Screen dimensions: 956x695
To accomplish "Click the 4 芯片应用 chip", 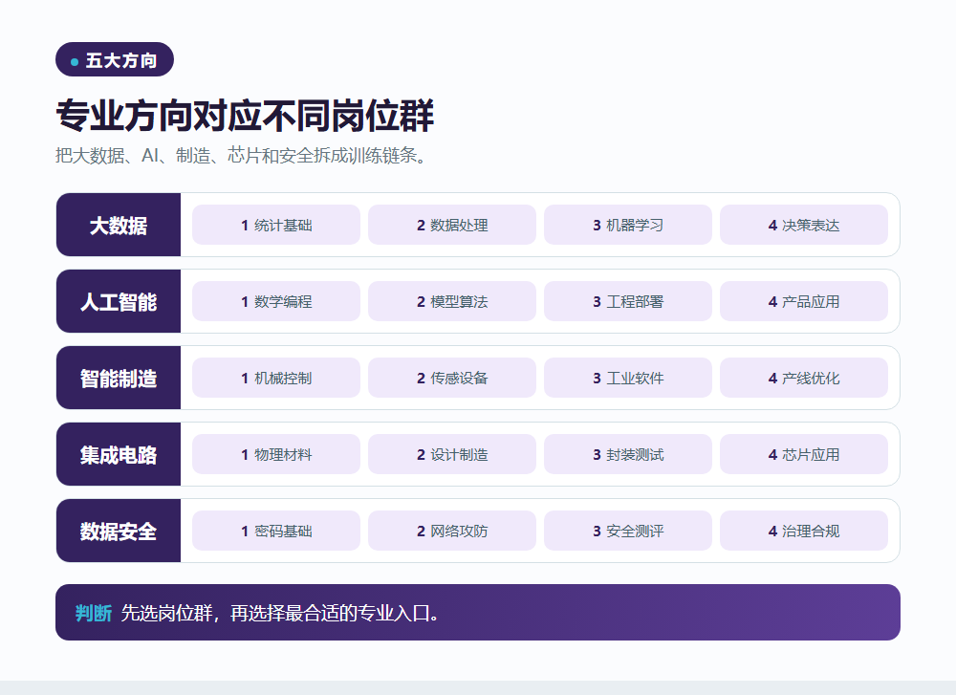I will tap(804, 454).
